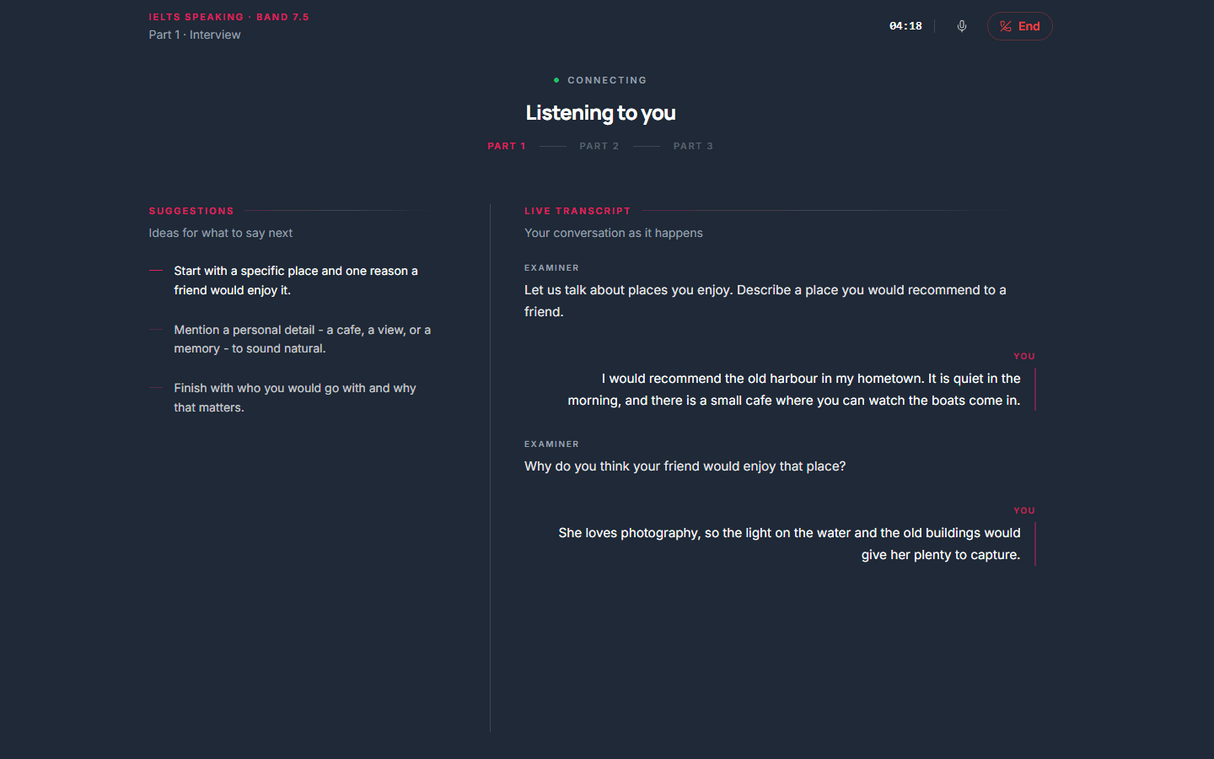
Task: Click your answer about the old harbour
Action: [794, 390]
